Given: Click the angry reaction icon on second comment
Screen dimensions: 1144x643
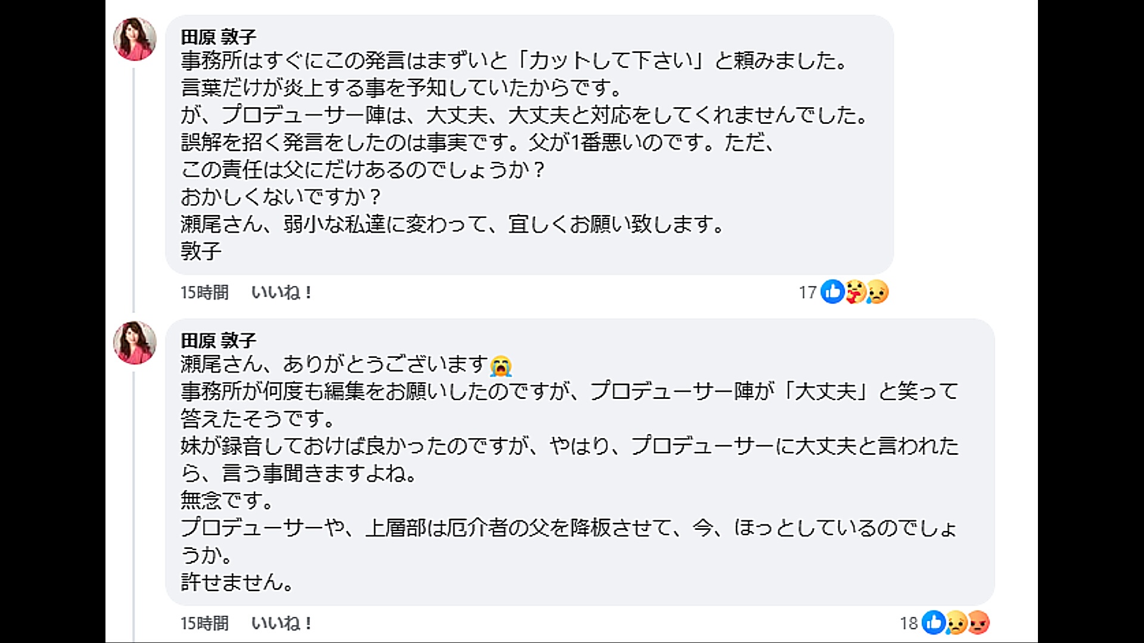Looking at the screenshot, I should (x=978, y=623).
